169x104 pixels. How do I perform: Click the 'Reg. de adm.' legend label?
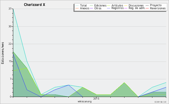[x=137, y=8]
